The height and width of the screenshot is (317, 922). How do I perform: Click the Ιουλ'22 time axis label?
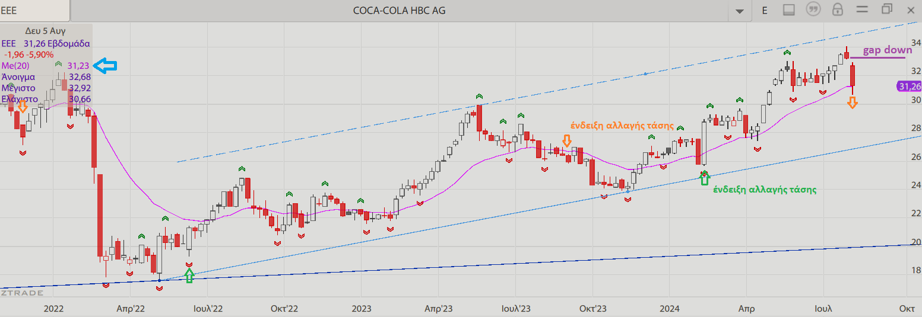[207, 308]
